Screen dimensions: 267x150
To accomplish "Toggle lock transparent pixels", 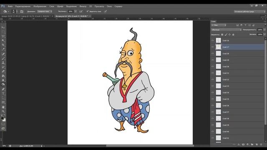I will click(222, 35).
